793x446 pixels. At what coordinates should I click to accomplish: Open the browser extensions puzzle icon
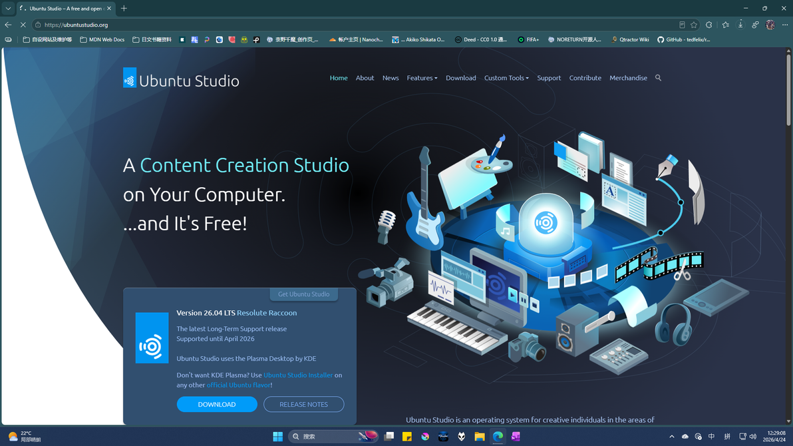point(709,25)
